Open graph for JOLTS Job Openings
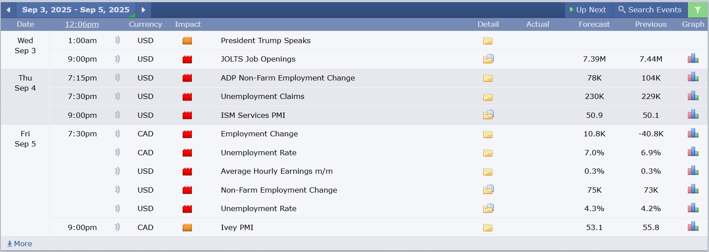The height and width of the screenshot is (252, 709). pos(693,58)
